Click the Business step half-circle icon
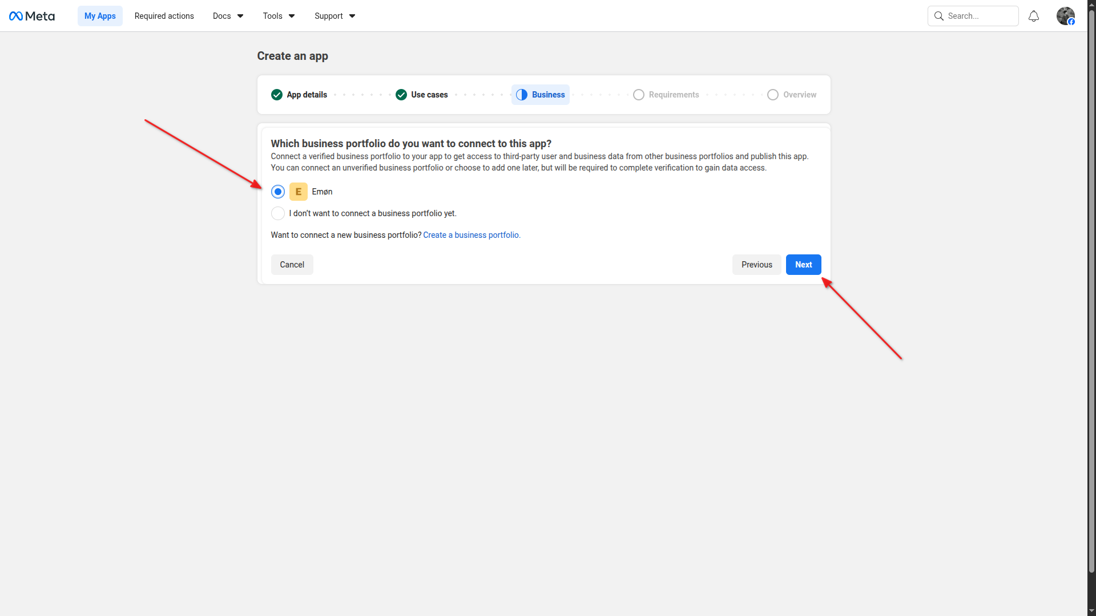The width and height of the screenshot is (1096, 616). coord(522,95)
